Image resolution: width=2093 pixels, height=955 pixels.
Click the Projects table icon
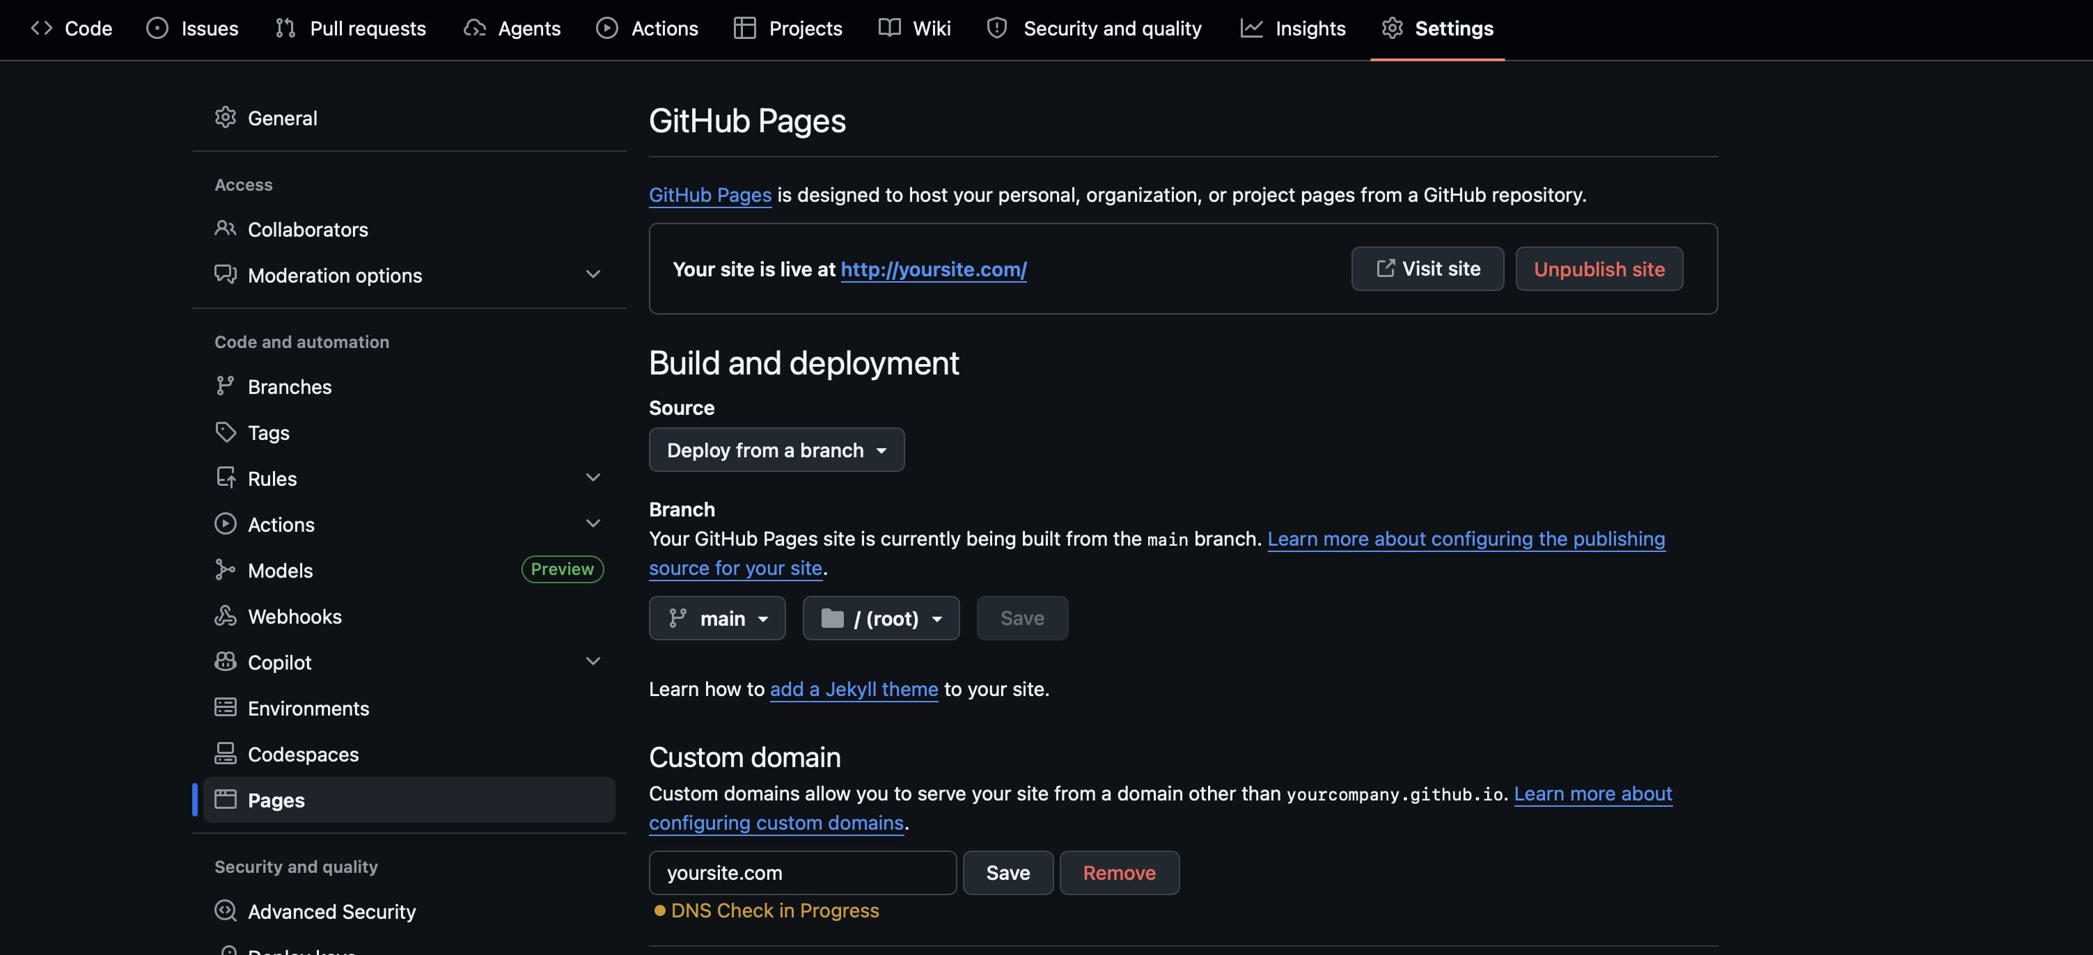[744, 29]
